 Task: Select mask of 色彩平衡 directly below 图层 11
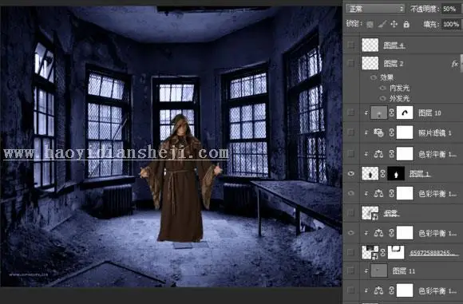(405, 290)
